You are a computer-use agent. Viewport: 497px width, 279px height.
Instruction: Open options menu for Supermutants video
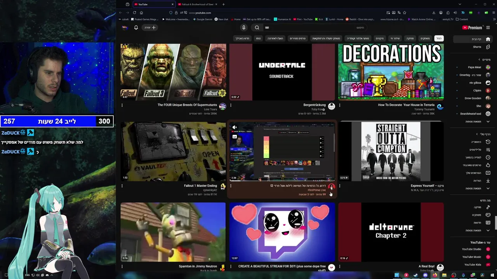click(x=122, y=105)
